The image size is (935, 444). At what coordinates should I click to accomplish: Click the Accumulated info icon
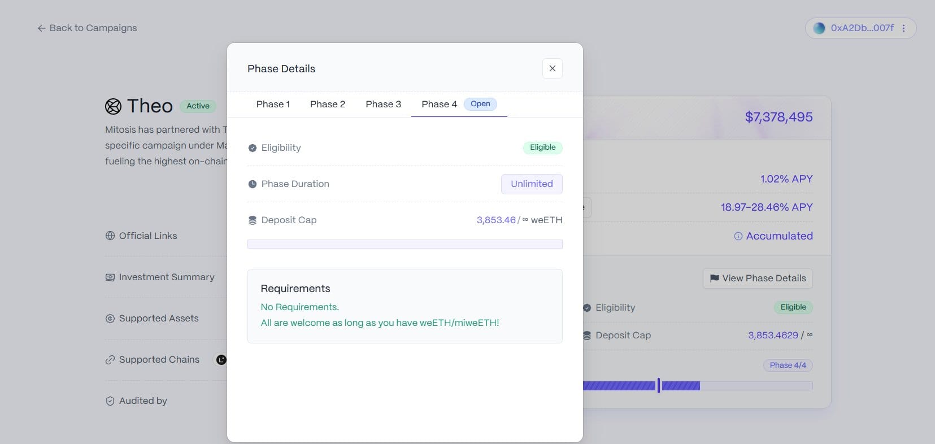738,236
